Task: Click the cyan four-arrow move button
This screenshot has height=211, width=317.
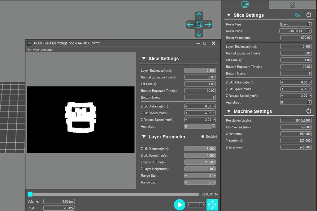Action: [212, 205]
